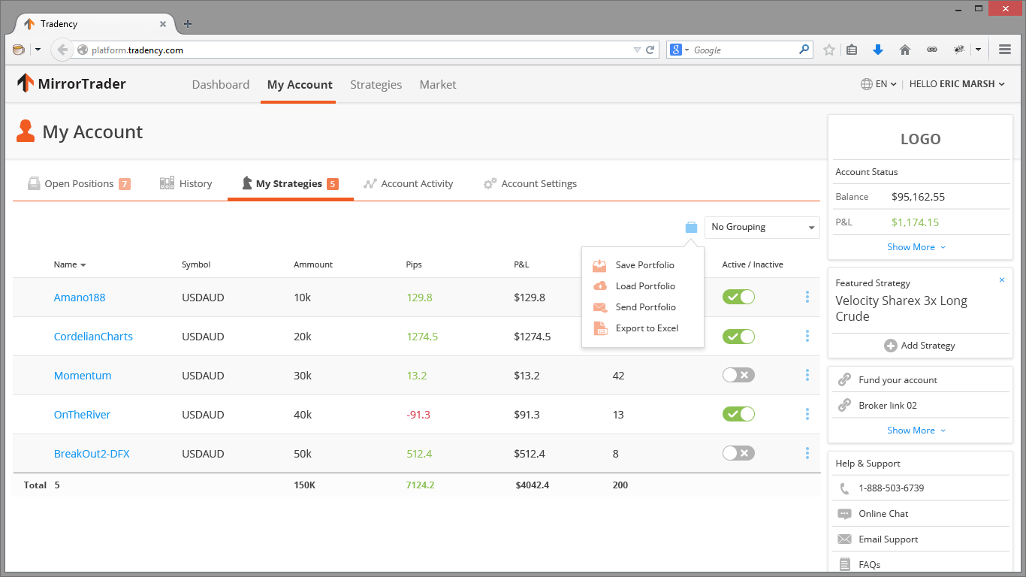Image resolution: width=1026 pixels, height=577 pixels.
Task: Open the BreakOut2-DFX strategy link
Action: pyautogui.click(x=92, y=454)
